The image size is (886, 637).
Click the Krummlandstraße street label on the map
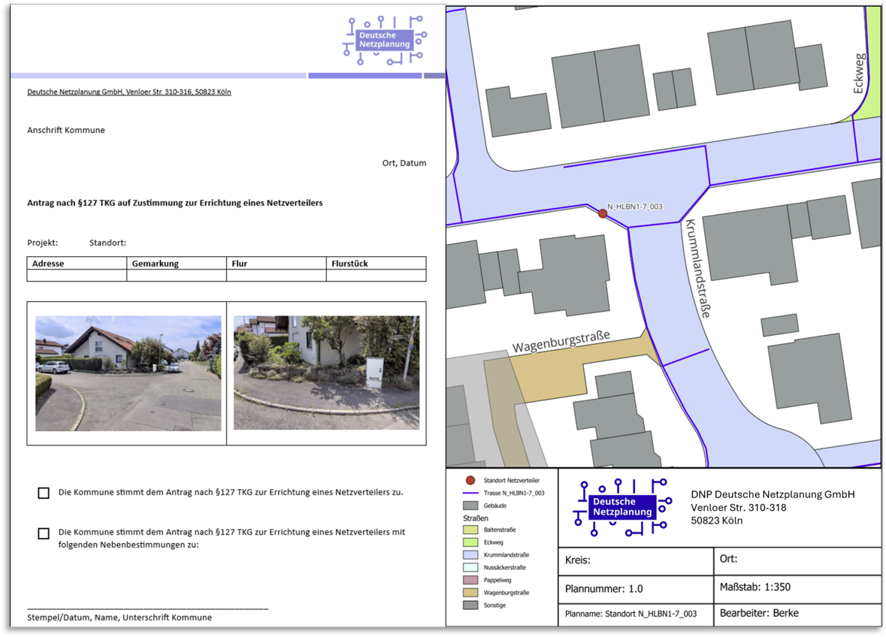pyautogui.click(x=696, y=268)
